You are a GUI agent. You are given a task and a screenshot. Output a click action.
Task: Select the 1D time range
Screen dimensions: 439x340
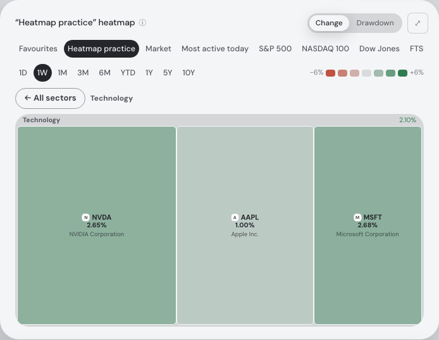point(23,73)
